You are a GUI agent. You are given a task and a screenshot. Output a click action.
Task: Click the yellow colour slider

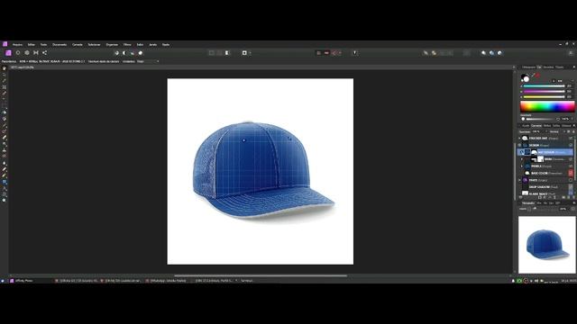coord(544,97)
